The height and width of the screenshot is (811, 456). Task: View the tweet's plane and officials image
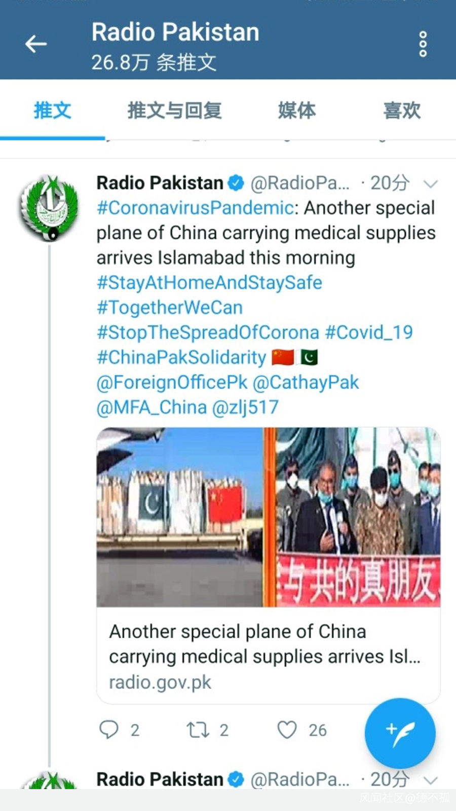click(x=268, y=517)
